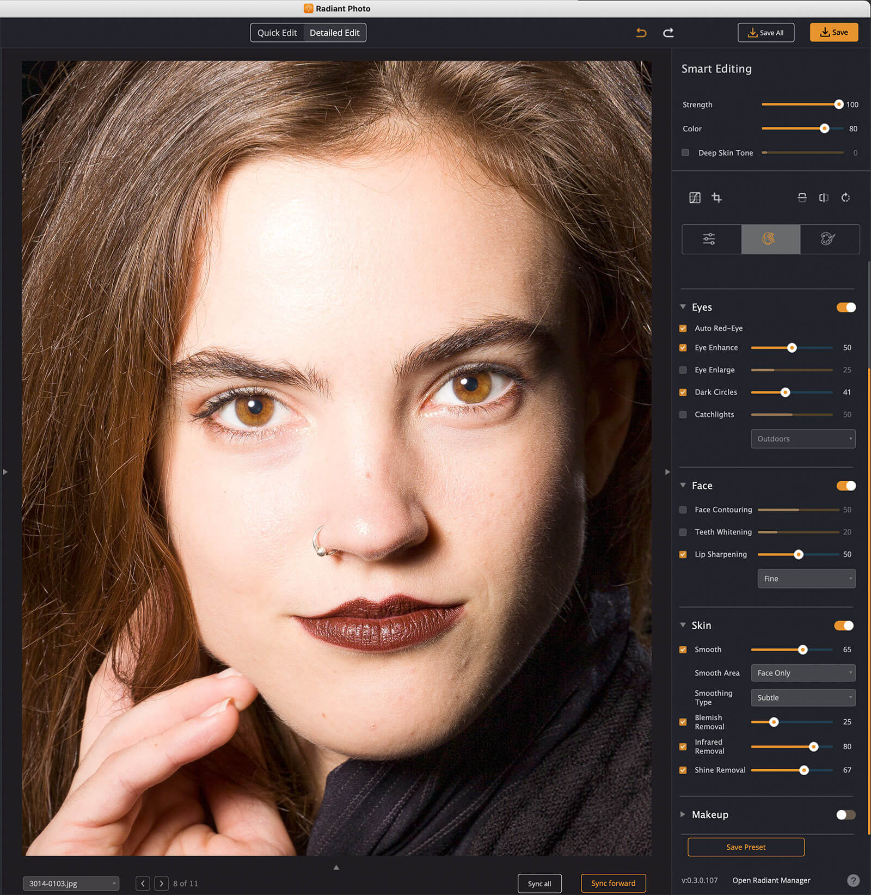Click the undo arrow icon
The height and width of the screenshot is (895, 871).
[x=641, y=33]
